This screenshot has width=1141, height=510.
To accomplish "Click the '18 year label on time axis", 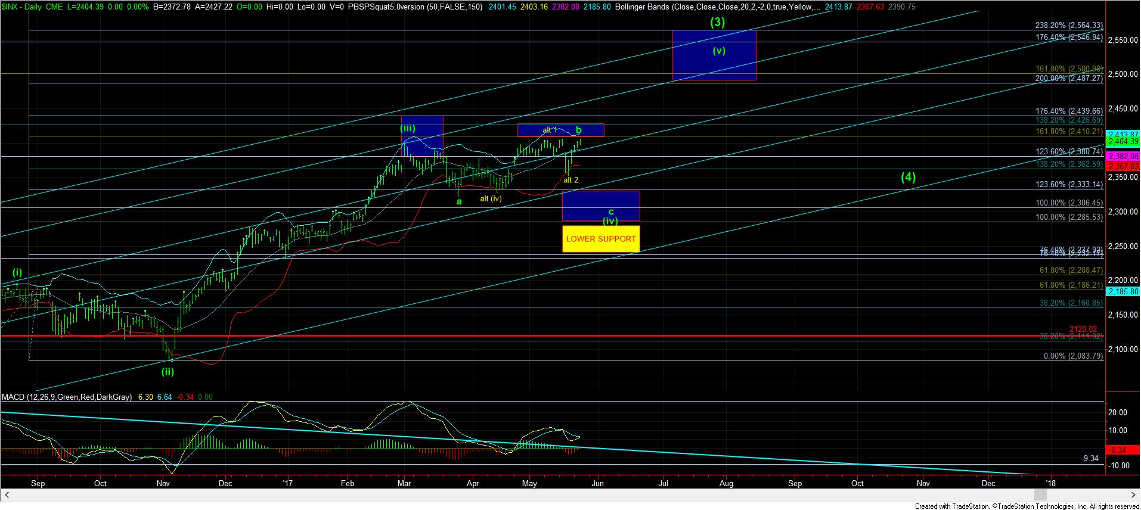I will (1050, 483).
